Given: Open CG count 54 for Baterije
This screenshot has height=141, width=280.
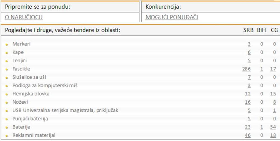Looking at the screenshot, I should [273, 127].
